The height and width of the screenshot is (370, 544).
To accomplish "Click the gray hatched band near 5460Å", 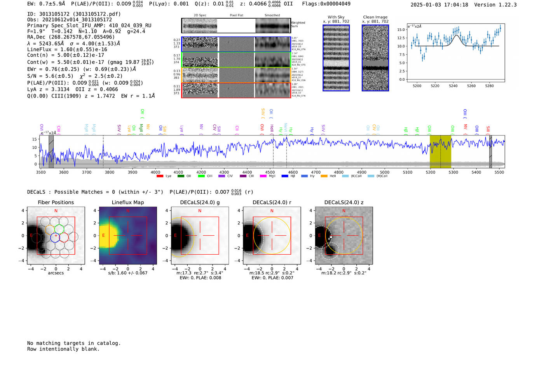I will (490, 152).
